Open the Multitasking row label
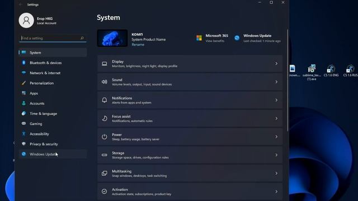This screenshot has width=358, height=201. point(122,171)
